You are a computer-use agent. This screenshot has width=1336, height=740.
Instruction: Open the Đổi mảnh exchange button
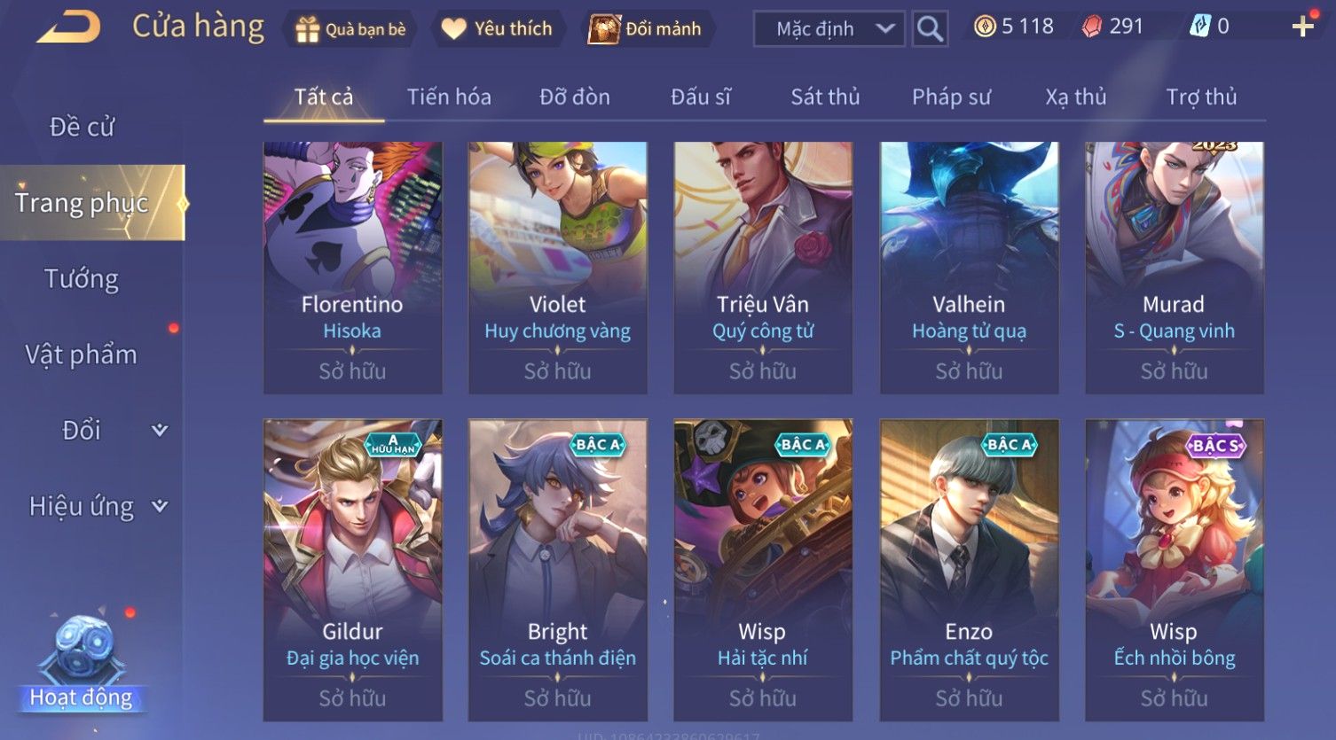646,29
